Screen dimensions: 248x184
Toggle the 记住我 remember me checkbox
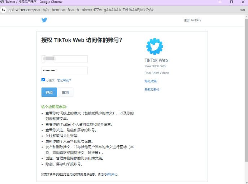(x=43, y=80)
